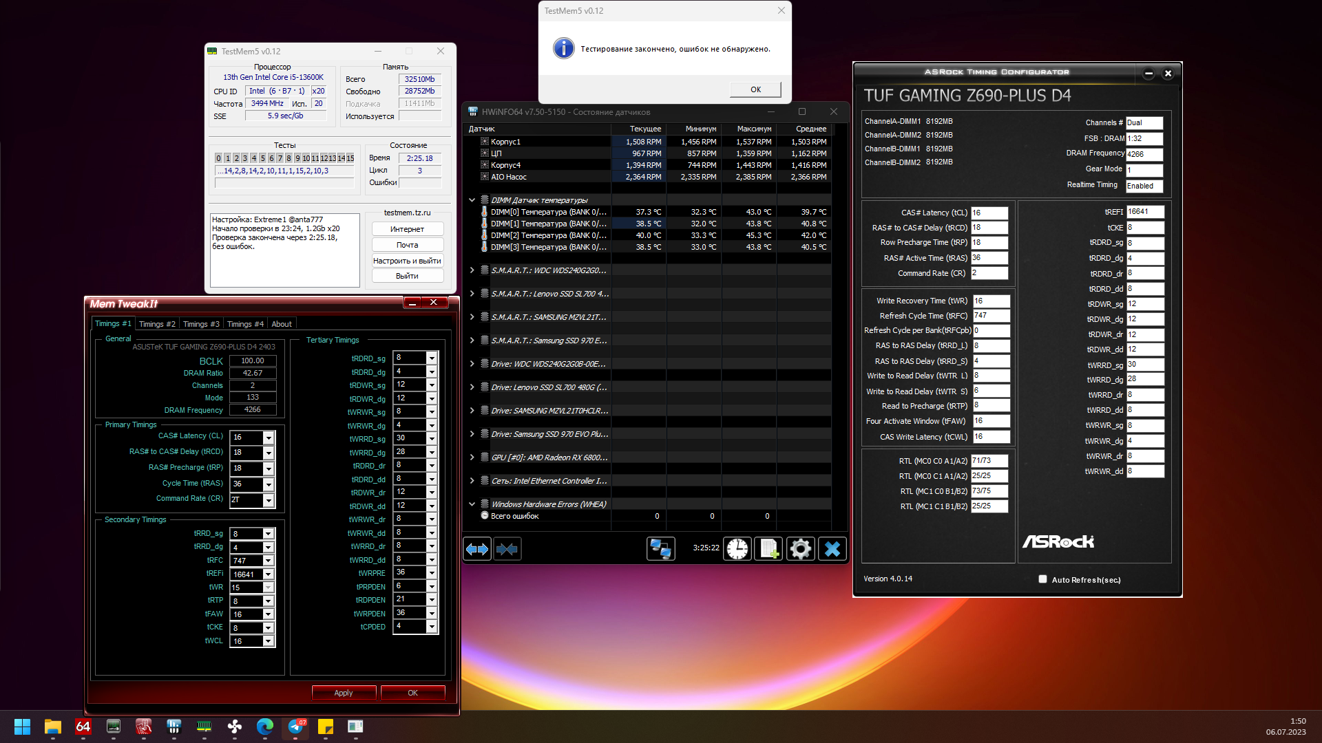Switch to the Timings #2 tab
The image size is (1322, 743).
(x=157, y=324)
